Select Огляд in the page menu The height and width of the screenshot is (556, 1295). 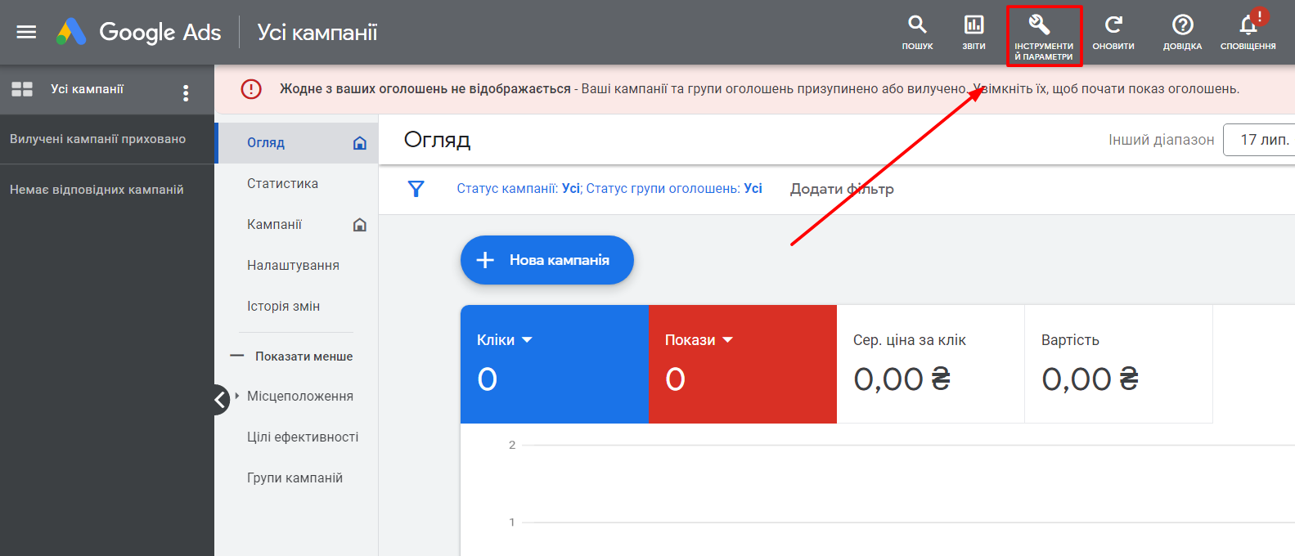click(x=266, y=143)
